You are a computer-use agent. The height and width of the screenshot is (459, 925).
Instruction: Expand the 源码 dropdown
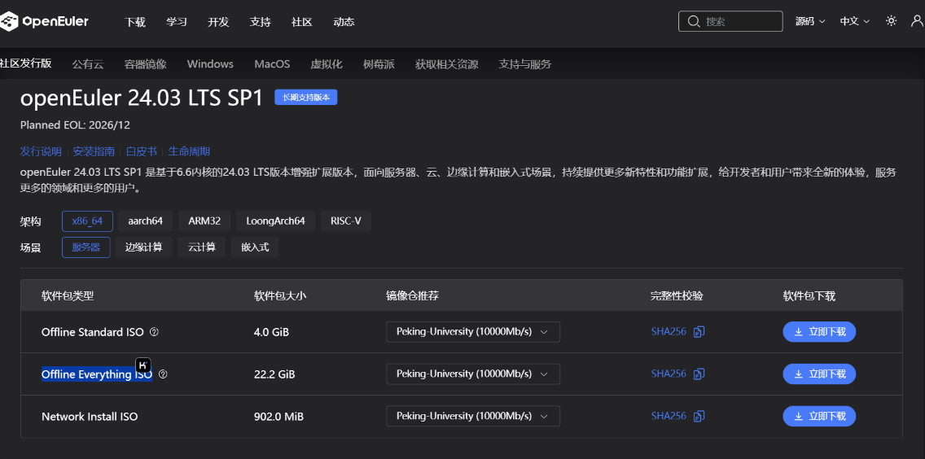pos(809,21)
